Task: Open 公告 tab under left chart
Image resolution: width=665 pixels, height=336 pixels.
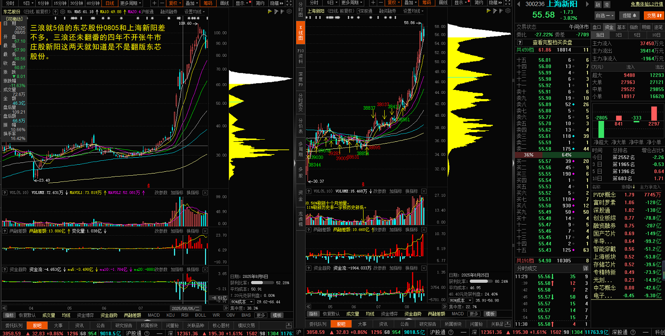Action: click(101, 325)
